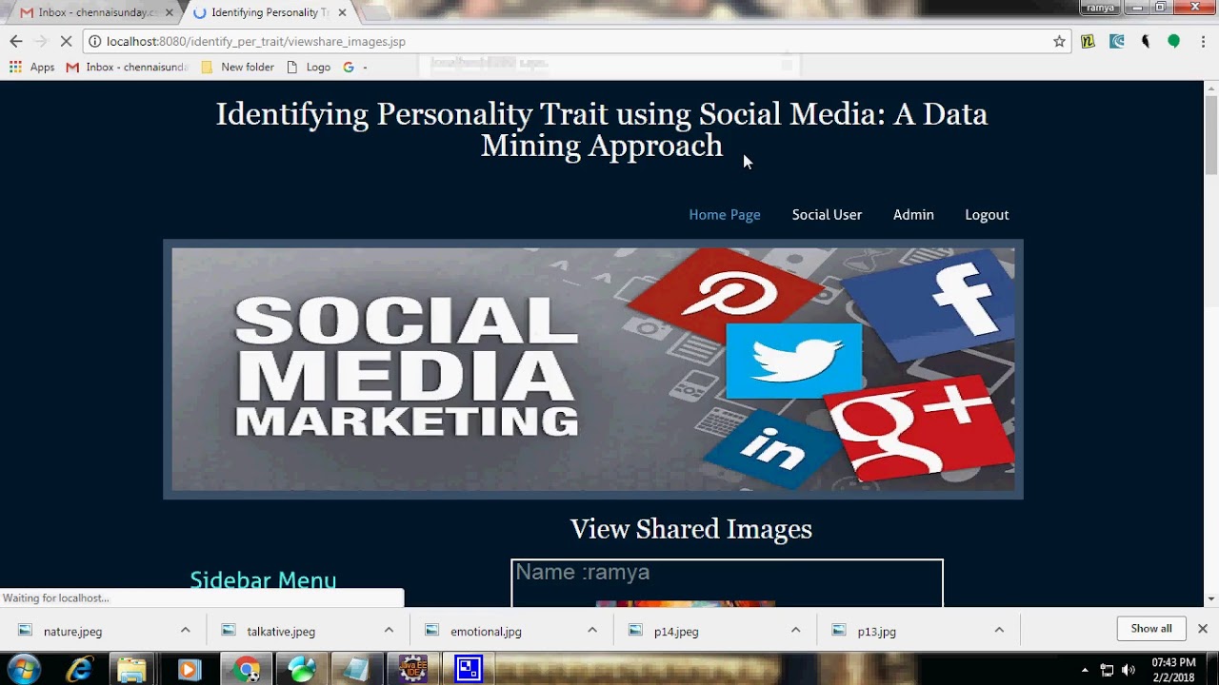Open the Windows Start menu

24,670
